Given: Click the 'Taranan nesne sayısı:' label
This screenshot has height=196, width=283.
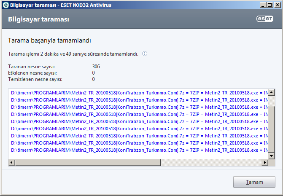Looking at the screenshot, I should click(x=31, y=67).
